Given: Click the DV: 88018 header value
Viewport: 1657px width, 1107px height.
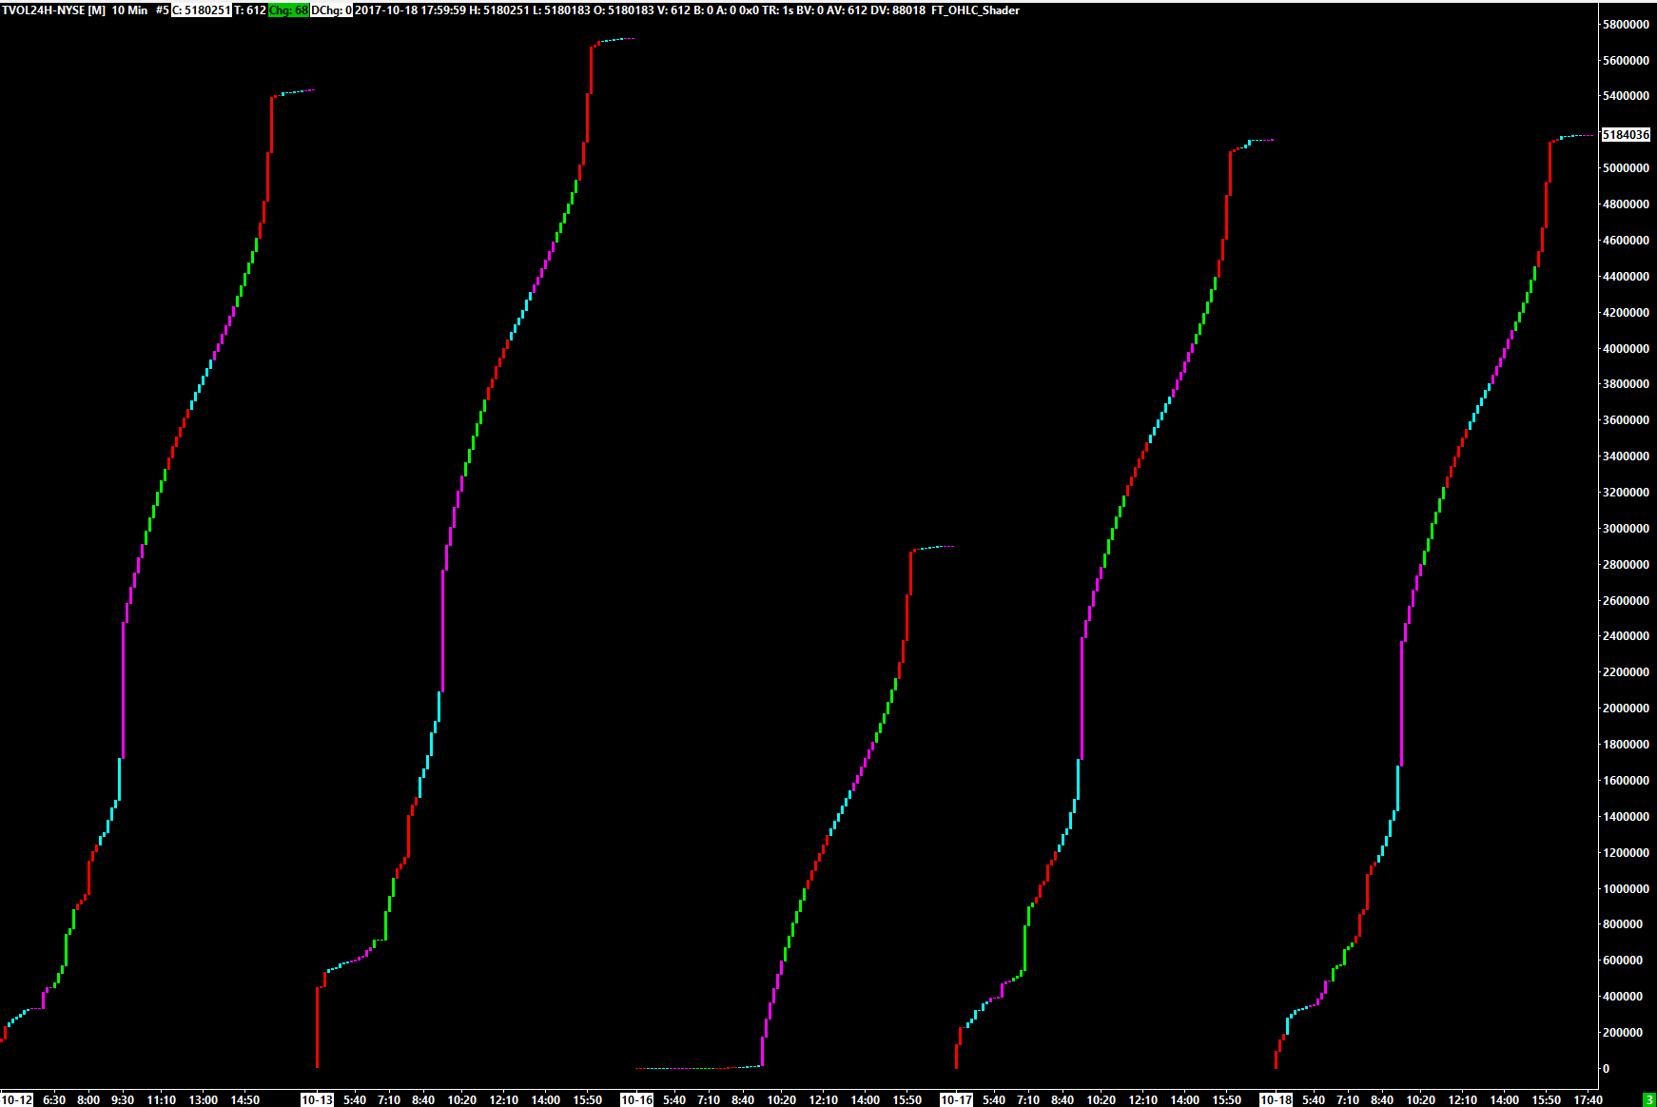Looking at the screenshot, I should pos(897,10).
